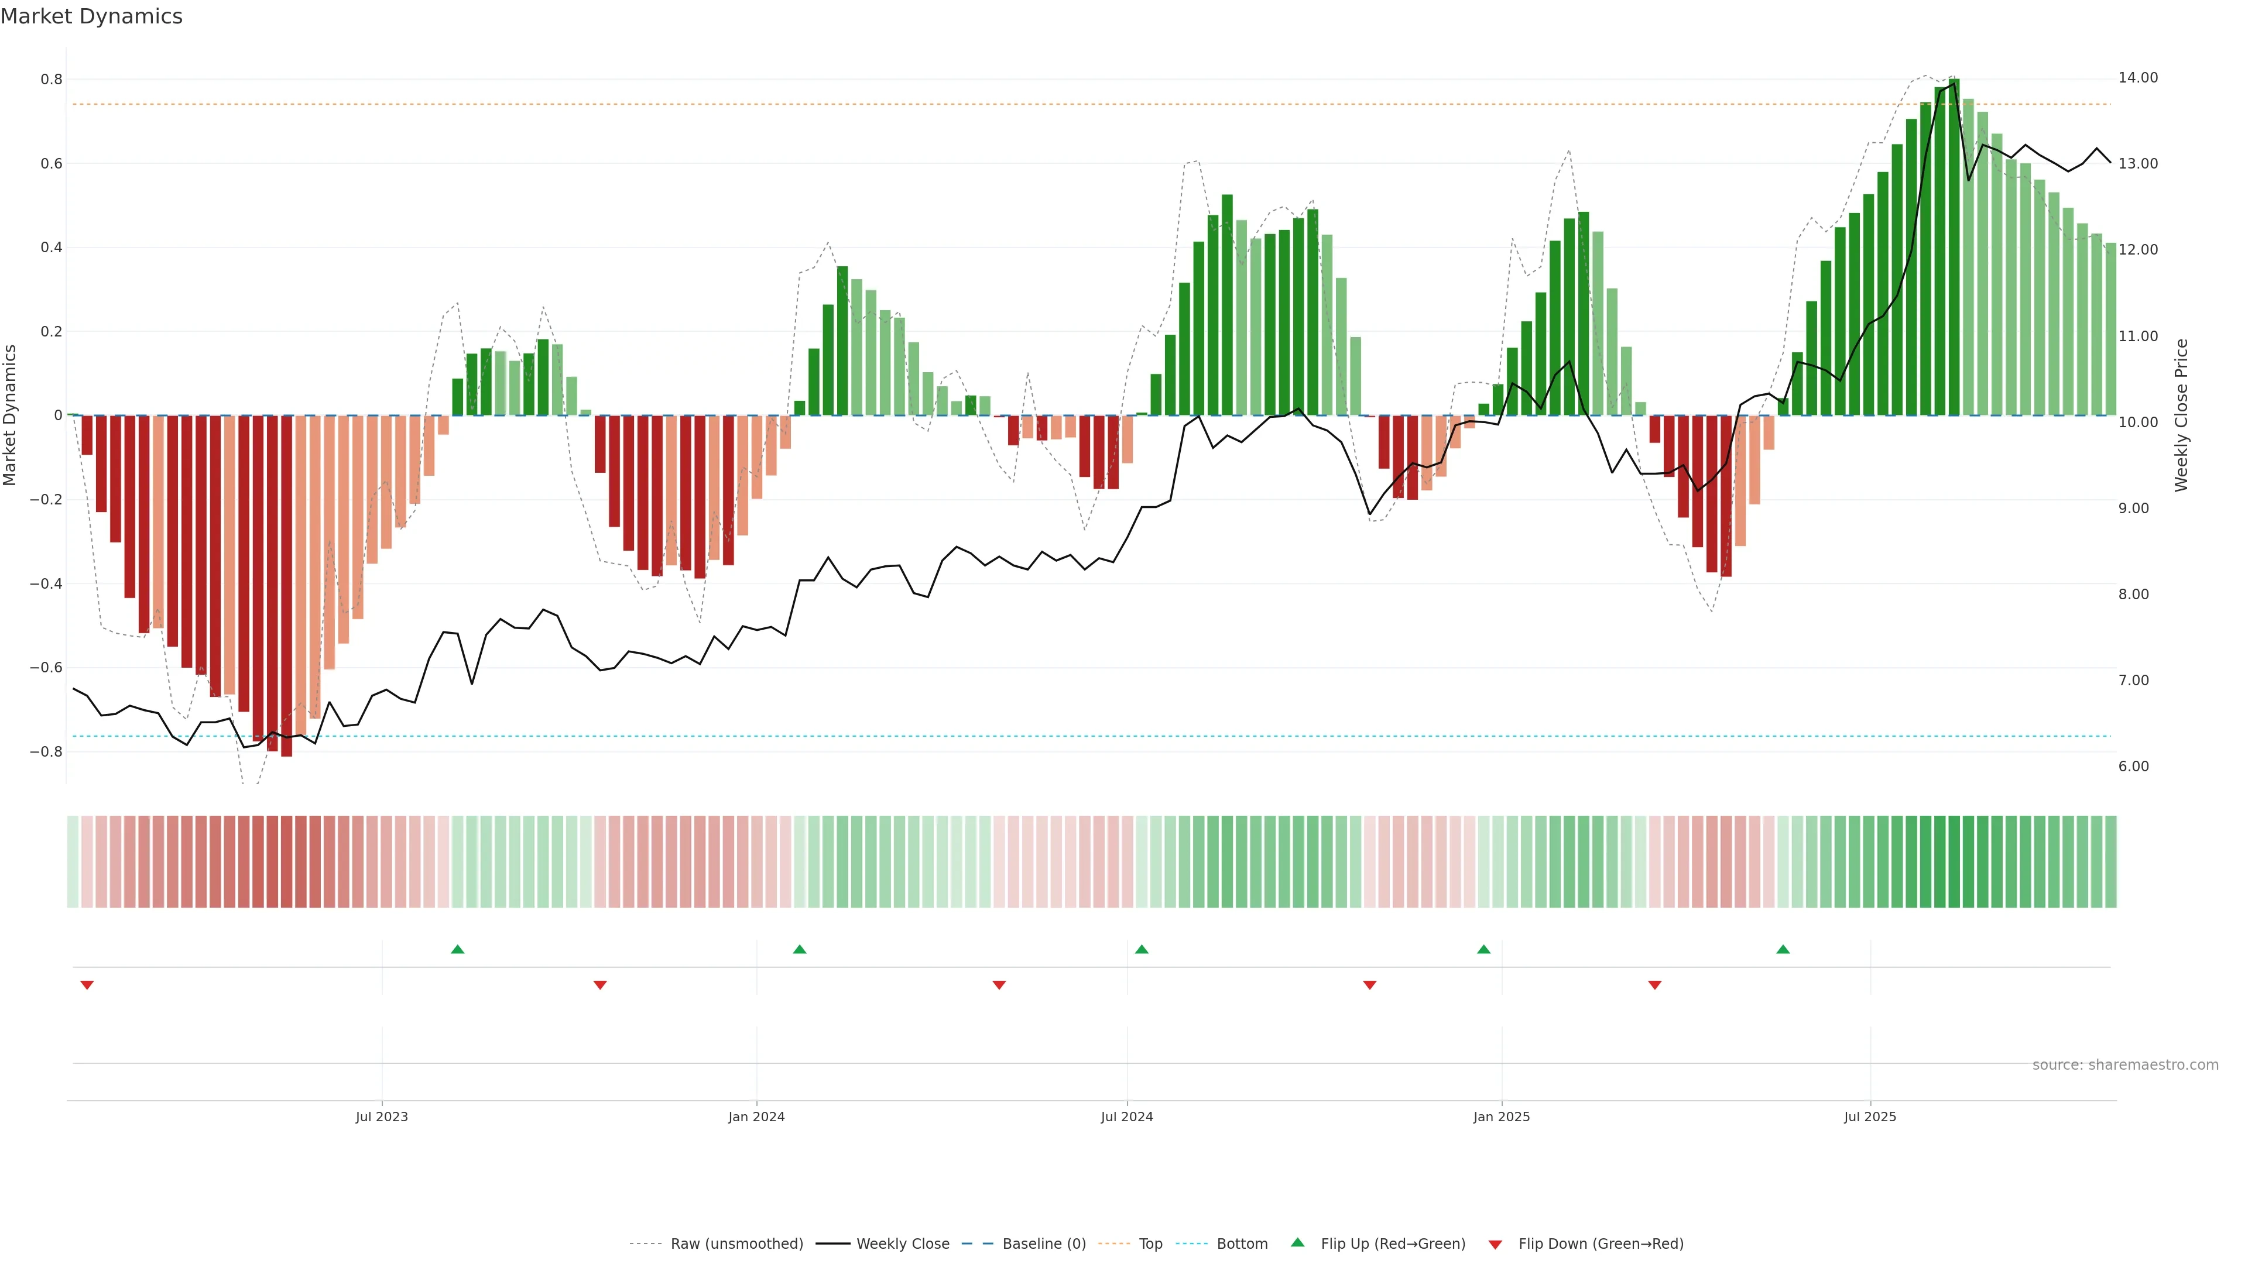2248x1264 pixels.
Task: Toggle Weekly Close legend entry
Action: (x=902, y=1244)
